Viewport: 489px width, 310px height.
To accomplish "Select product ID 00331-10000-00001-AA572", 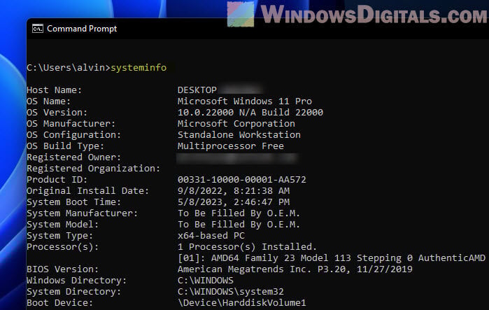I will click(241, 180).
